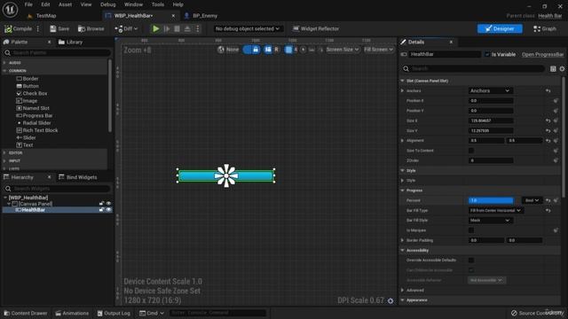Toggle Override Accessible Defaults checkbox
Viewport: 568px width, 319px height.
coord(471,260)
